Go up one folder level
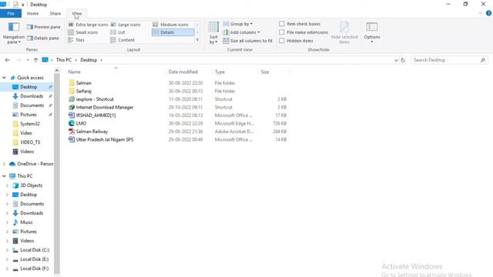Viewport: 493px width, 277px height. click(x=35, y=60)
